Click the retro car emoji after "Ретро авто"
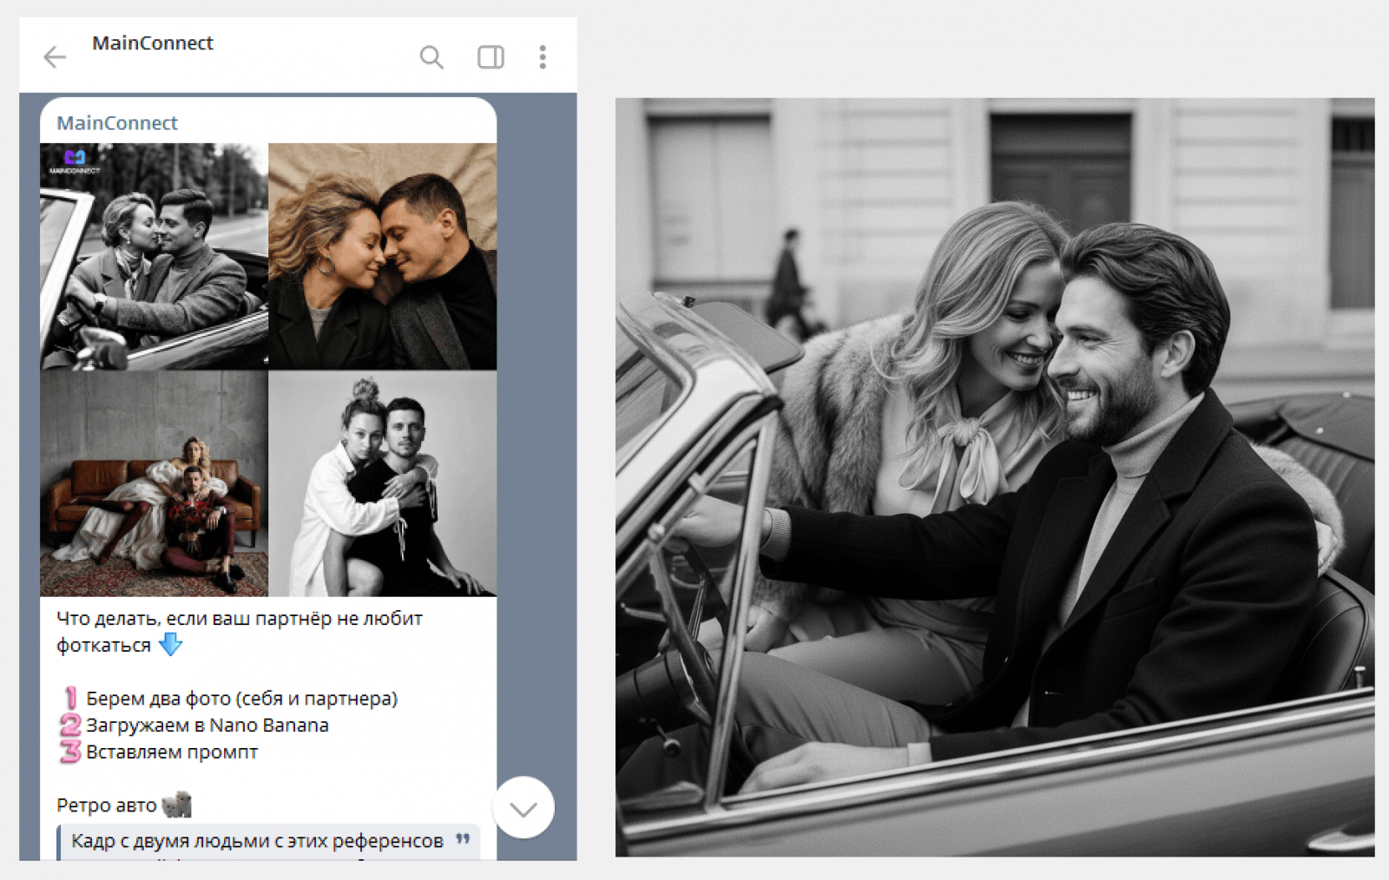The image size is (1389, 880). 176,804
